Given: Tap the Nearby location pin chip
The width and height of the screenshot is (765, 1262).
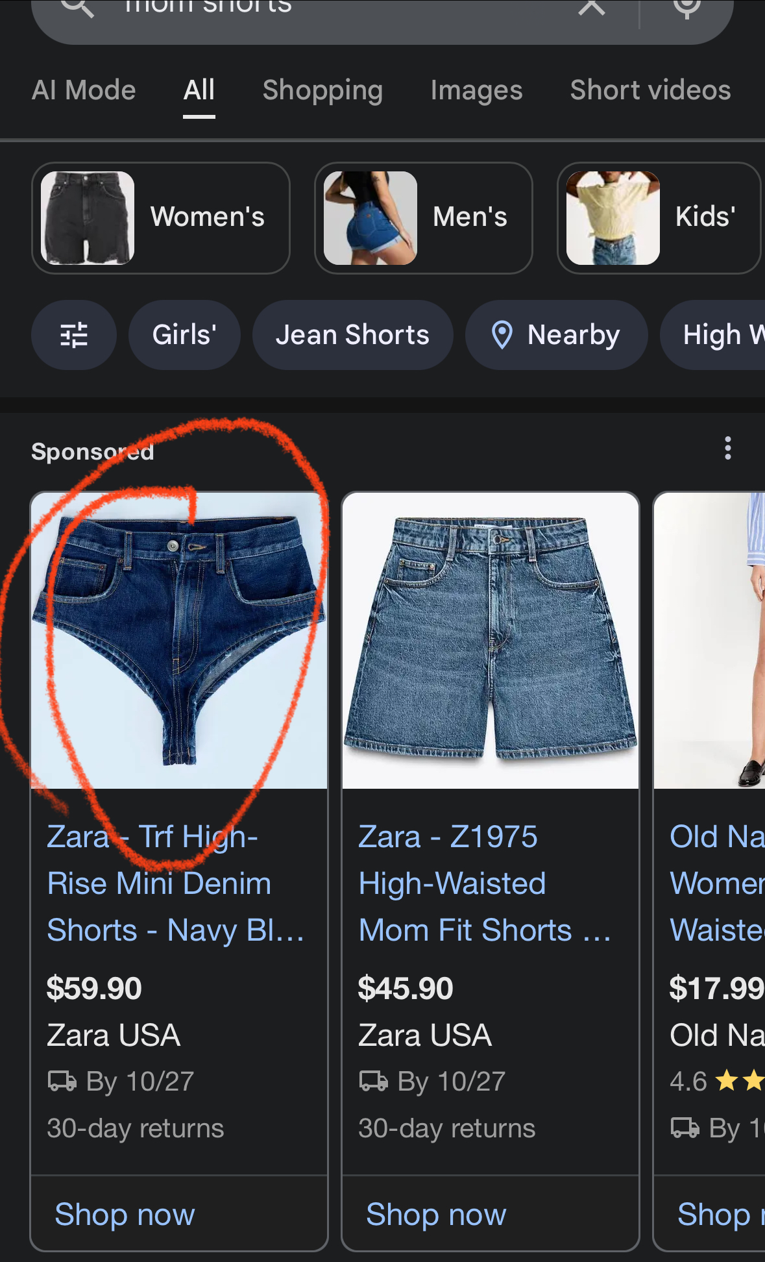Looking at the screenshot, I should 556,335.
